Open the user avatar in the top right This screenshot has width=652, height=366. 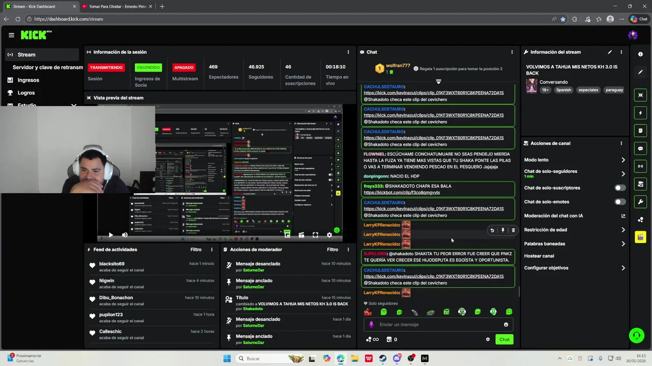(x=633, y=35)
